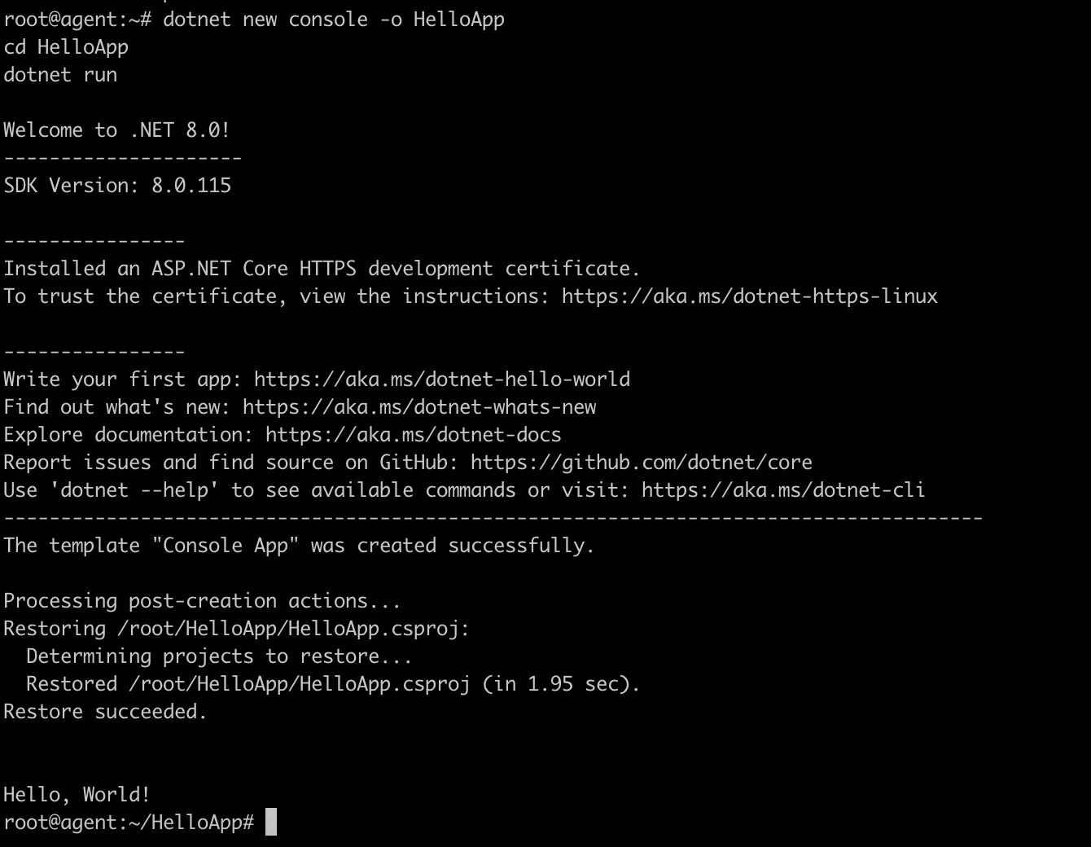Click the 'Hello, World!' output line

pyautogui.click(x=77, y=795)
